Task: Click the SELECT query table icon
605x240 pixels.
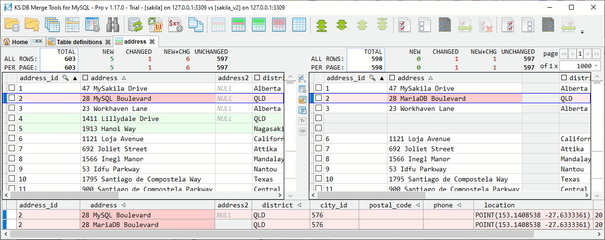Action: pos(72,24)
